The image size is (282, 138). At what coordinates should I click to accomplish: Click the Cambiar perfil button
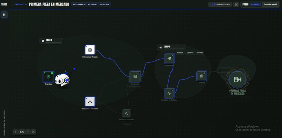pyautogui.click(x=270, y=5)
